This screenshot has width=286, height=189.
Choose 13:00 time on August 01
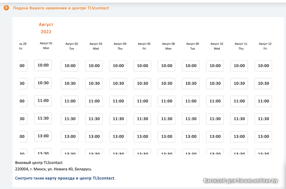point(43,136)
